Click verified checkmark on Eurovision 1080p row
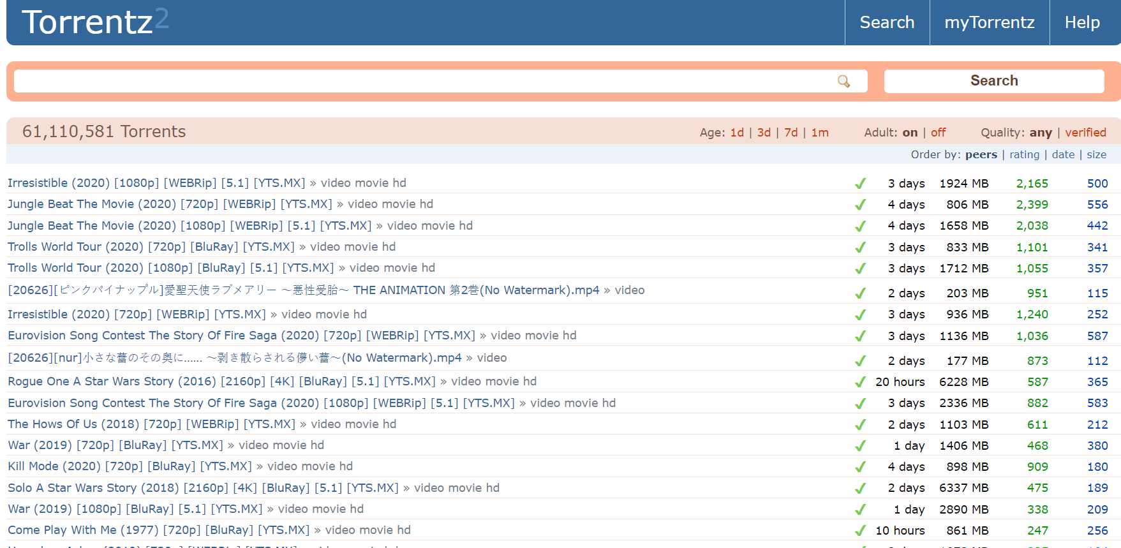Screen dimensions: 1121x548 pyautogui.click(x=860, y=403)
